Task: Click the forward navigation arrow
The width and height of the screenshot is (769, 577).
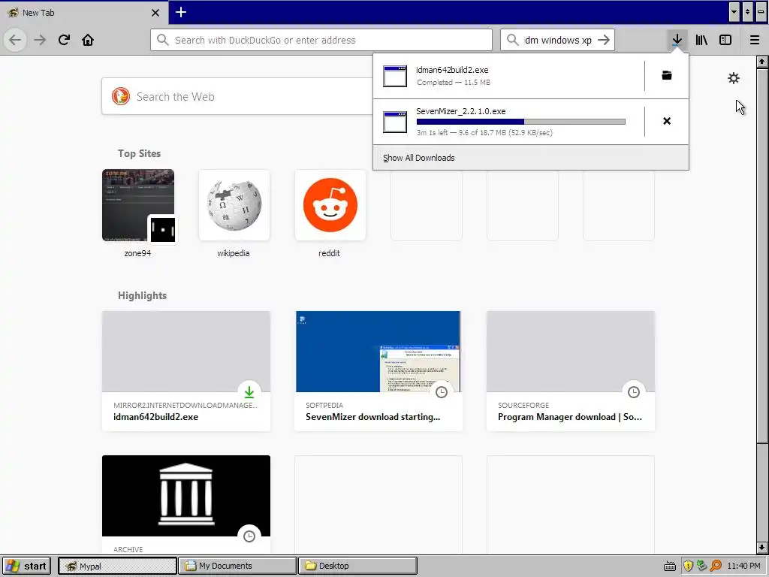Action: coord(40,40)
